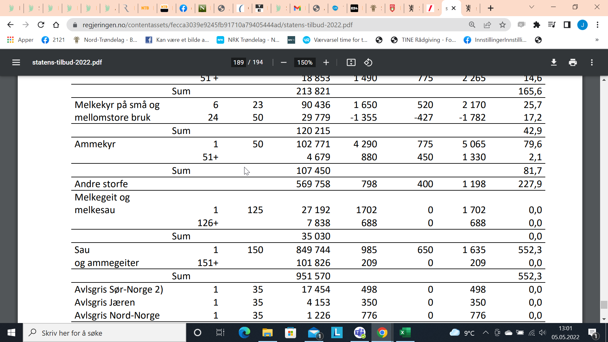Print the PDF document
This screenshot has height=342, width=608.
click(573, 62)
